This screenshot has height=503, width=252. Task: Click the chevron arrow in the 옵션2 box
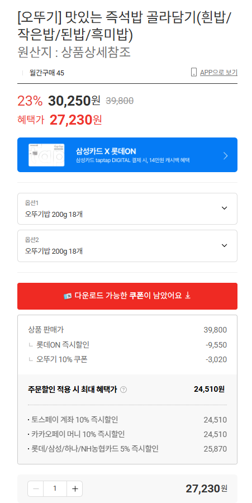(225, 245)
